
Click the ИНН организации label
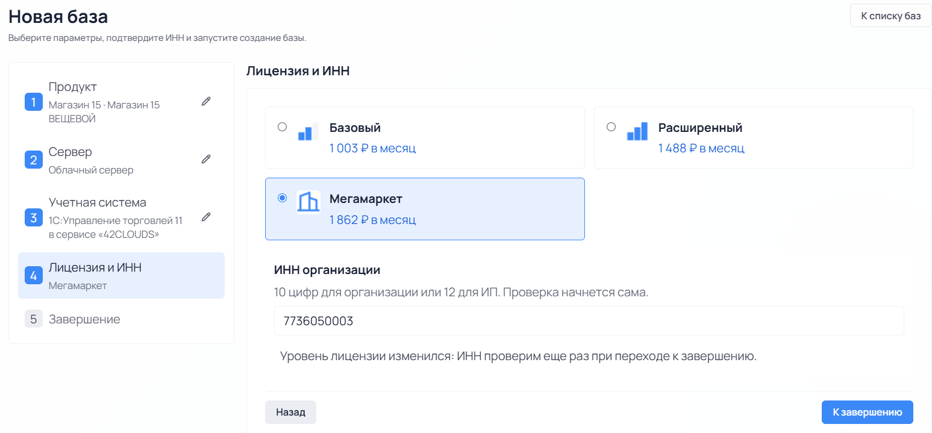click(327, 270)
